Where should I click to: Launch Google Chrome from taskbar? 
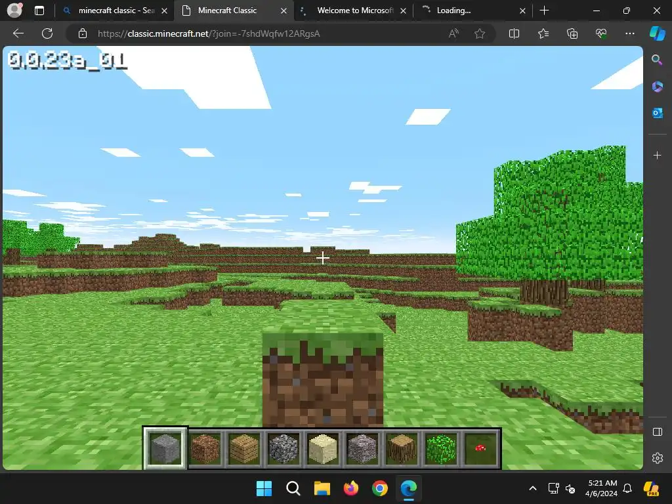click(380, 488)
